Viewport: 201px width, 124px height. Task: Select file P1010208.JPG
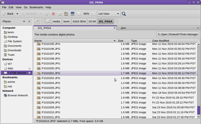pos(115,102)
